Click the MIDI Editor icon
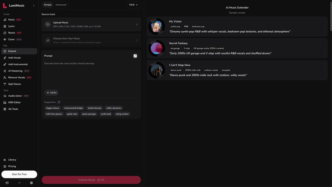The image size is (332, 187). 5,102
